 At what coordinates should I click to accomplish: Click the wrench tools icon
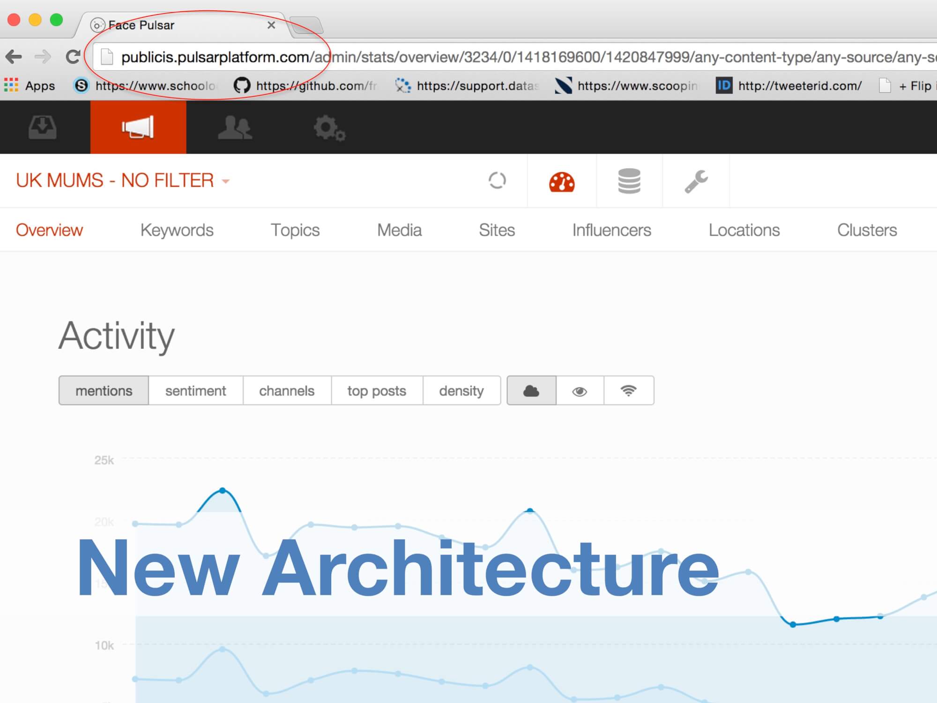pos(696,181)
